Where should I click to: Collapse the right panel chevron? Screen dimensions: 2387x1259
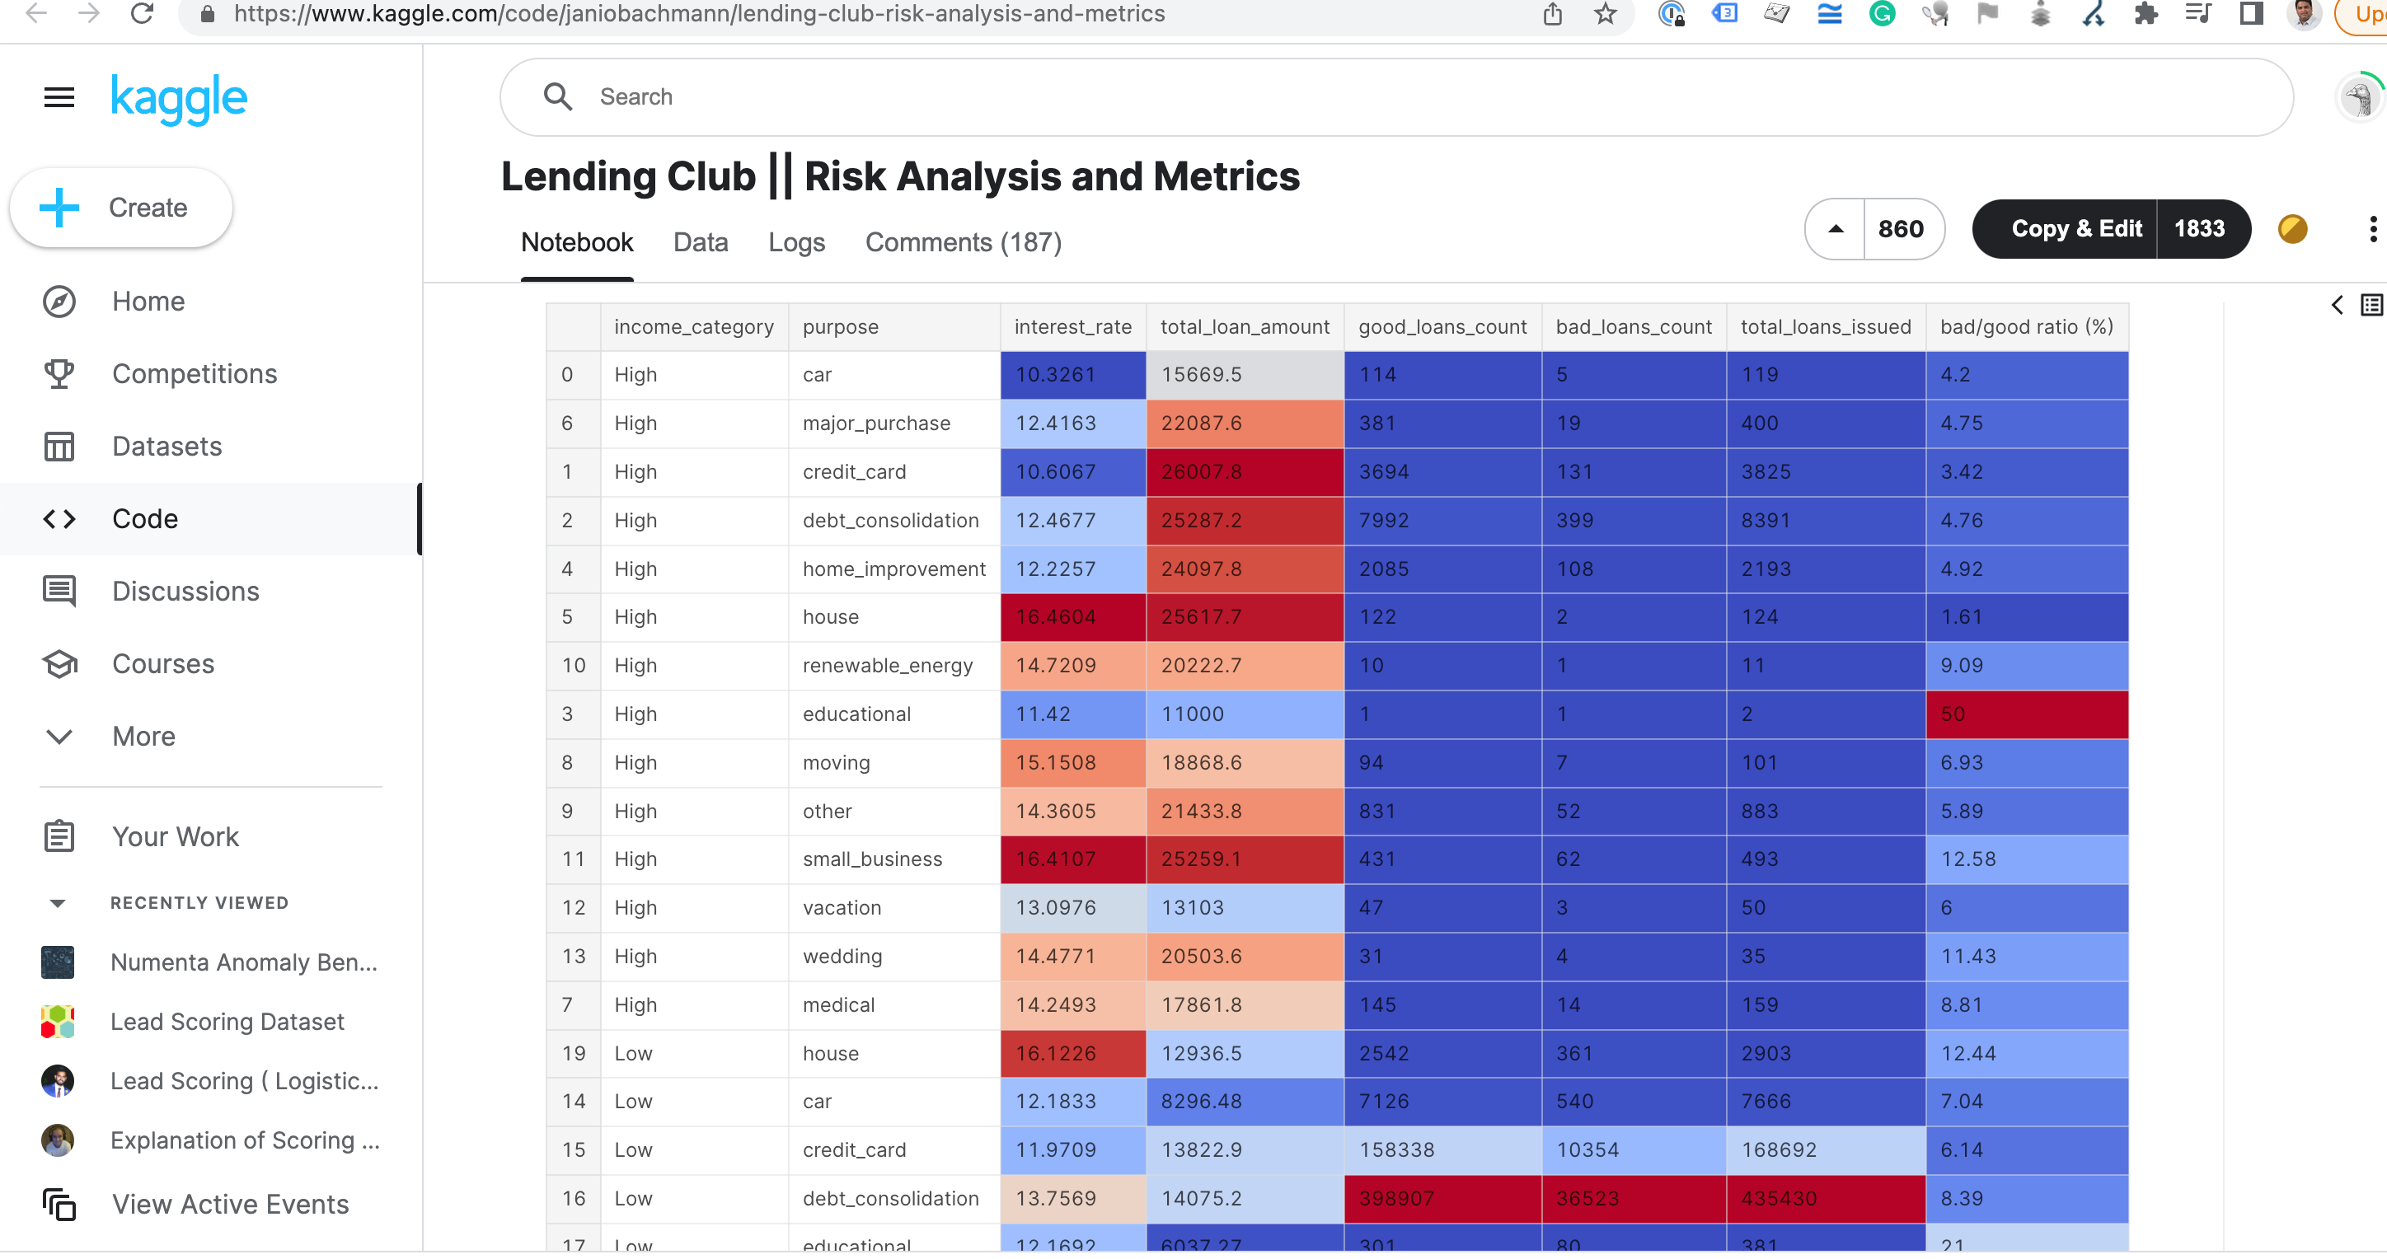[2337, 306]
